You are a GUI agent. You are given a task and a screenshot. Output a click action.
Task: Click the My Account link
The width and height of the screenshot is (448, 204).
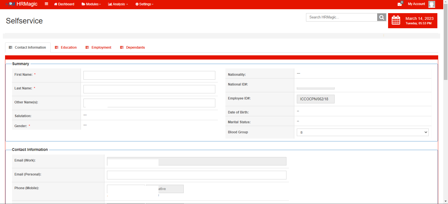point(416,4)
